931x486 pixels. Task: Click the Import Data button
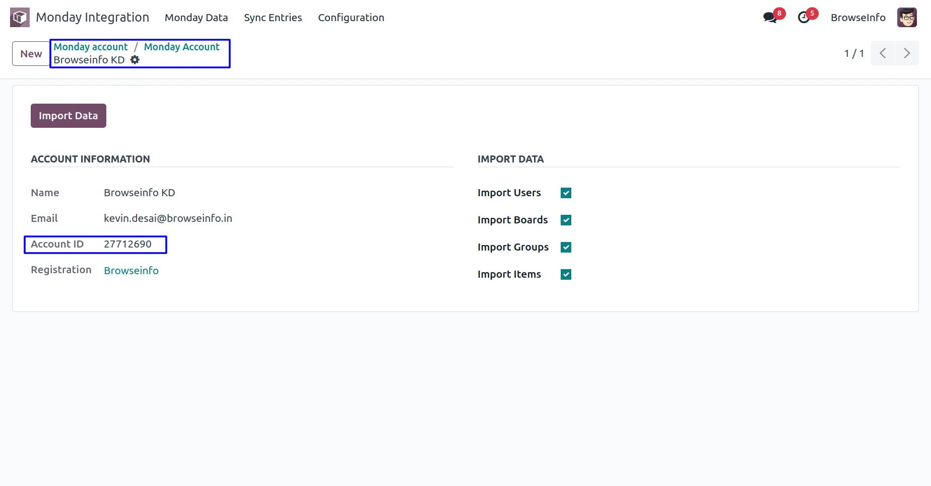pyautogui.click(x=68, y=116)
